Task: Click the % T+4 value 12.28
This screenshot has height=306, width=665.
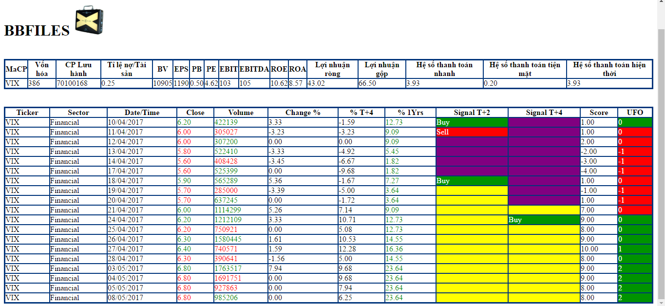Action: (x=348, y=249)
